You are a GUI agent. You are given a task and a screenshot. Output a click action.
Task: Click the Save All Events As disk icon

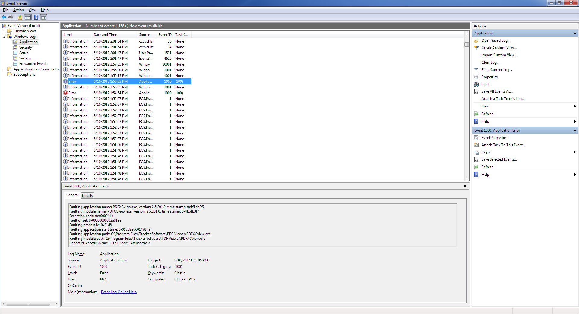click(476, 91)
